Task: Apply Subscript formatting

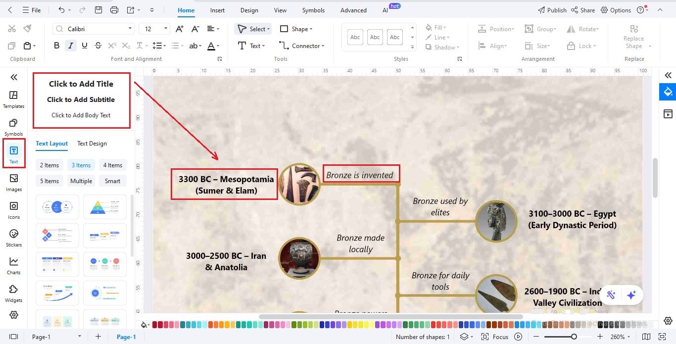Action: click(126, 46)
